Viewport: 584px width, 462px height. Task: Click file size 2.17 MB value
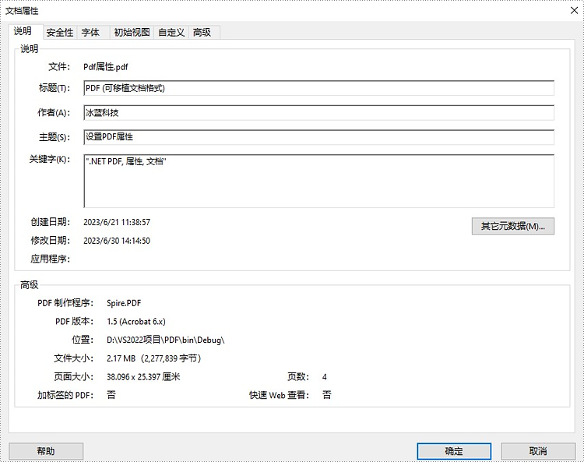point(154,358)
